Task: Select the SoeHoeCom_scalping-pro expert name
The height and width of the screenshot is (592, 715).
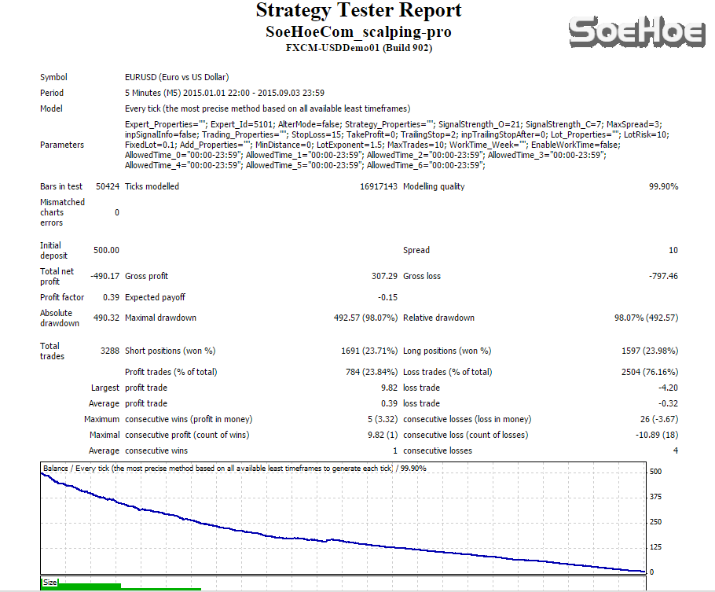Action: click(358, 32)
